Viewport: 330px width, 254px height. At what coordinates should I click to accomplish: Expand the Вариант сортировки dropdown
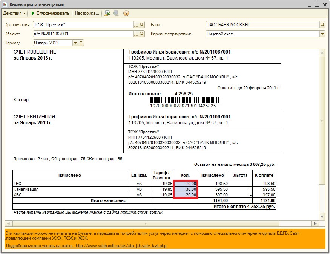coord(322,34)
